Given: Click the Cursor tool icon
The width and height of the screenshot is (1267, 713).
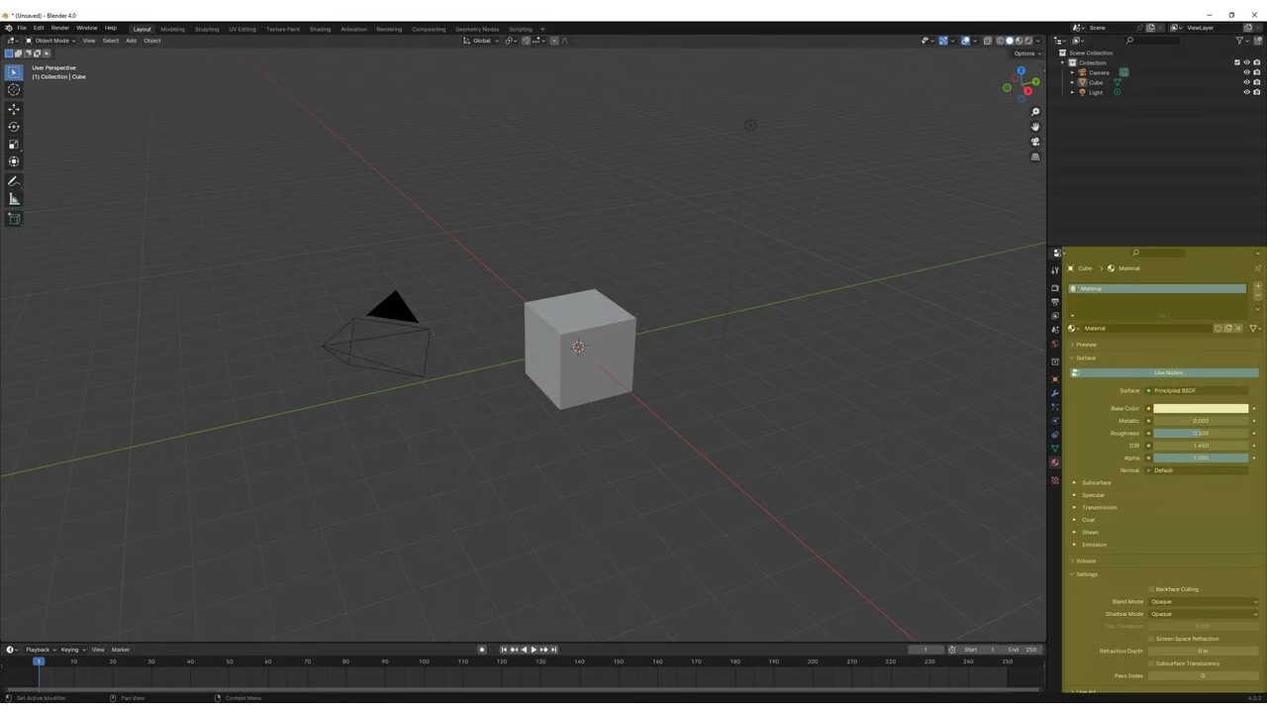Looking at the screenshot, I should click(x=14, y=90).
